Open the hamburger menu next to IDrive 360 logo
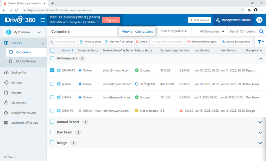266x161 pixels. click(x=43, y=20)
